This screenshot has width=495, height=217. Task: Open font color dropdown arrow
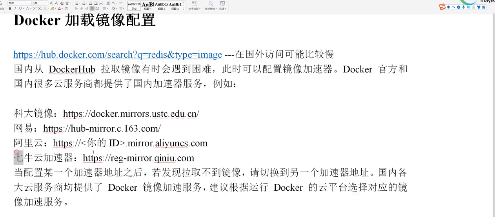pos(62,9)
